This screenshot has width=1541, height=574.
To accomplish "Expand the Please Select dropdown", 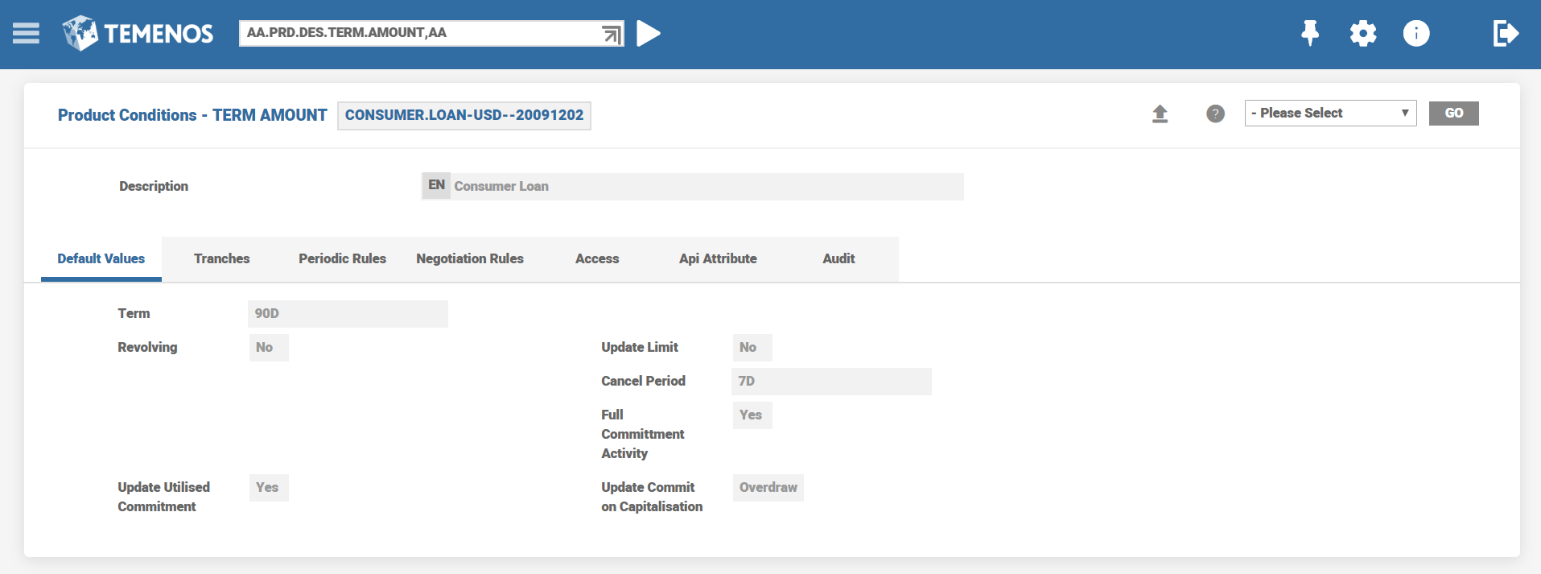I will (x=1329, y=113).
